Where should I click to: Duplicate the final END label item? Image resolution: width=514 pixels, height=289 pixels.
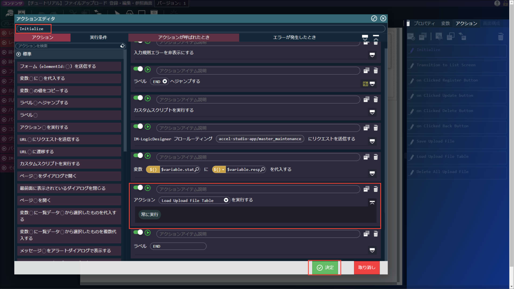click(x=366, y=234)
